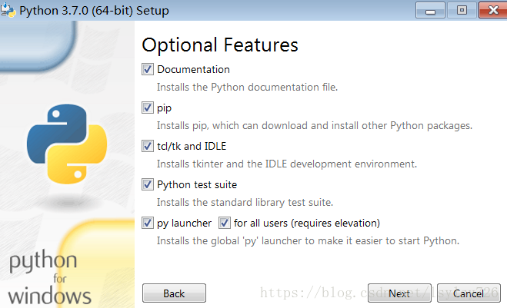Click the Python logo in the sidebar
The width and height of the screenshot is (507, 308).
(67, 144)
